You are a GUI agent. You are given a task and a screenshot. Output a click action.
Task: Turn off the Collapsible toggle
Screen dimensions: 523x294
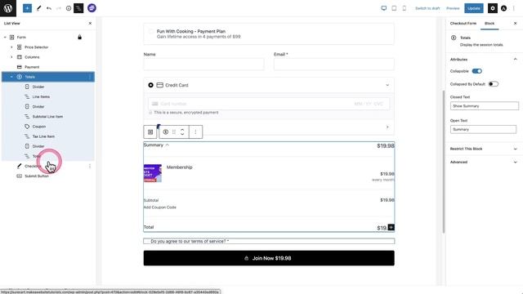pyautogui.click(x=477, y=71)
